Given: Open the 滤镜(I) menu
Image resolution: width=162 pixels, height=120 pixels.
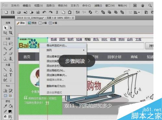Looking at the screenshot, I should [x=98, y=5].
